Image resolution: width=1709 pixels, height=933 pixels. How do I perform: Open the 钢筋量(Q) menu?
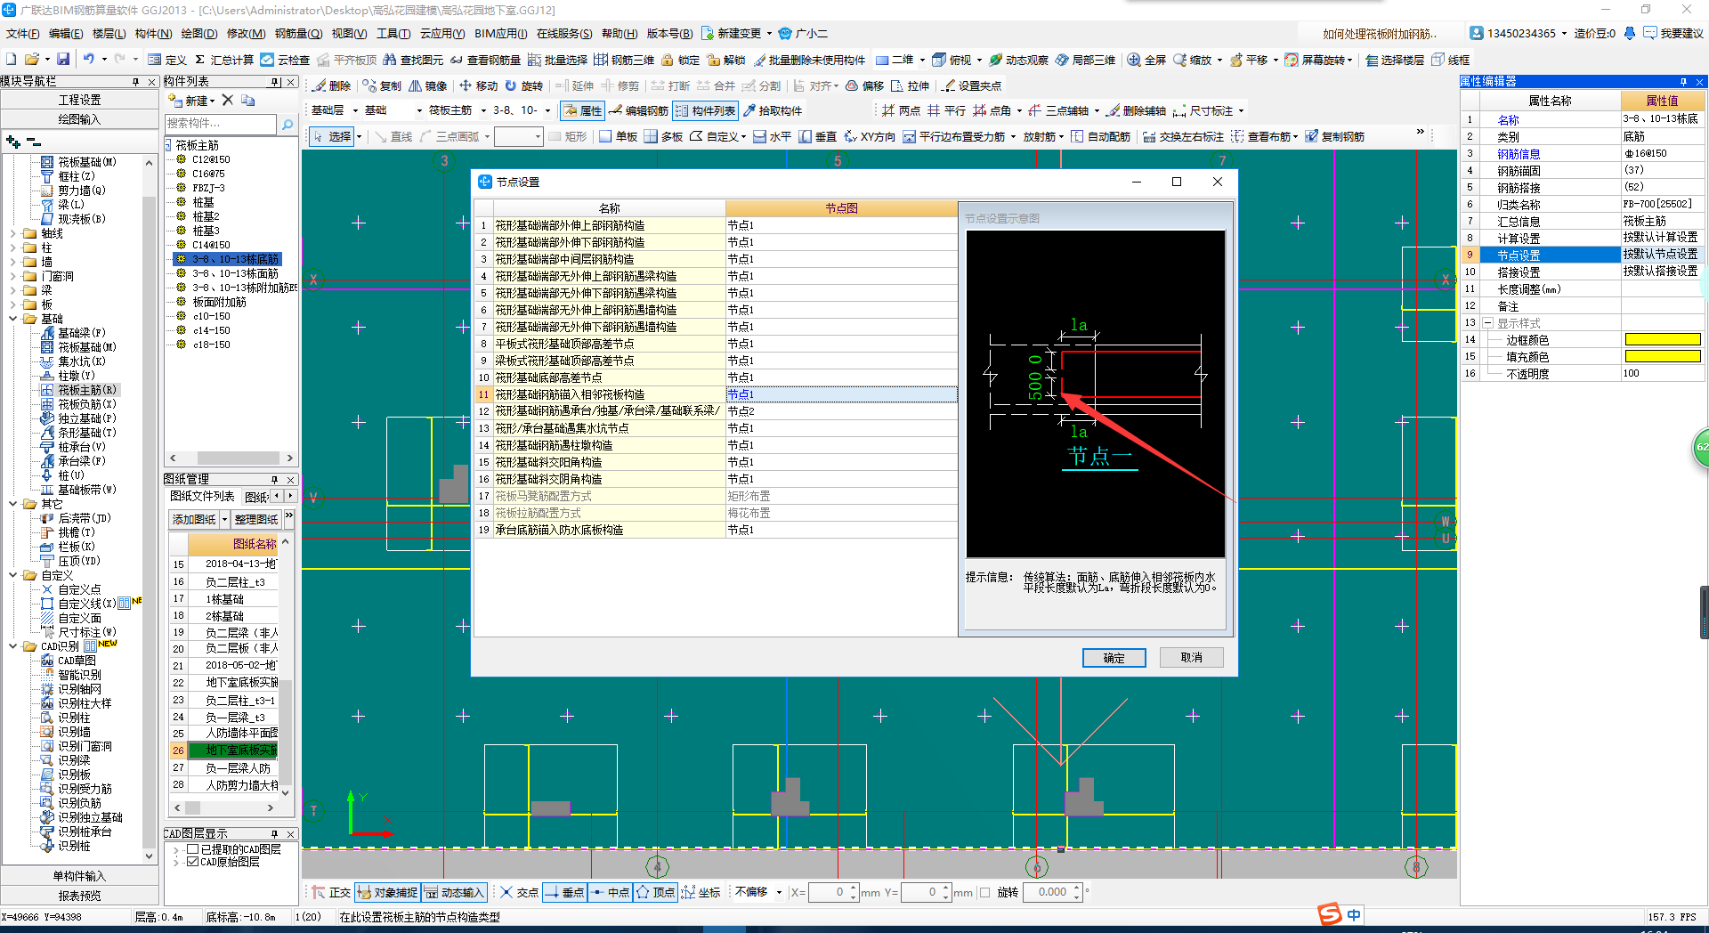pos(299,34)
